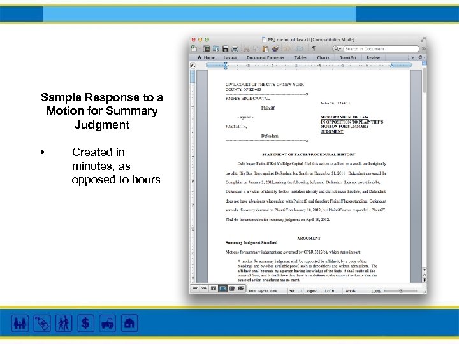Switch to Publishing Layout view button

[214, 289]
